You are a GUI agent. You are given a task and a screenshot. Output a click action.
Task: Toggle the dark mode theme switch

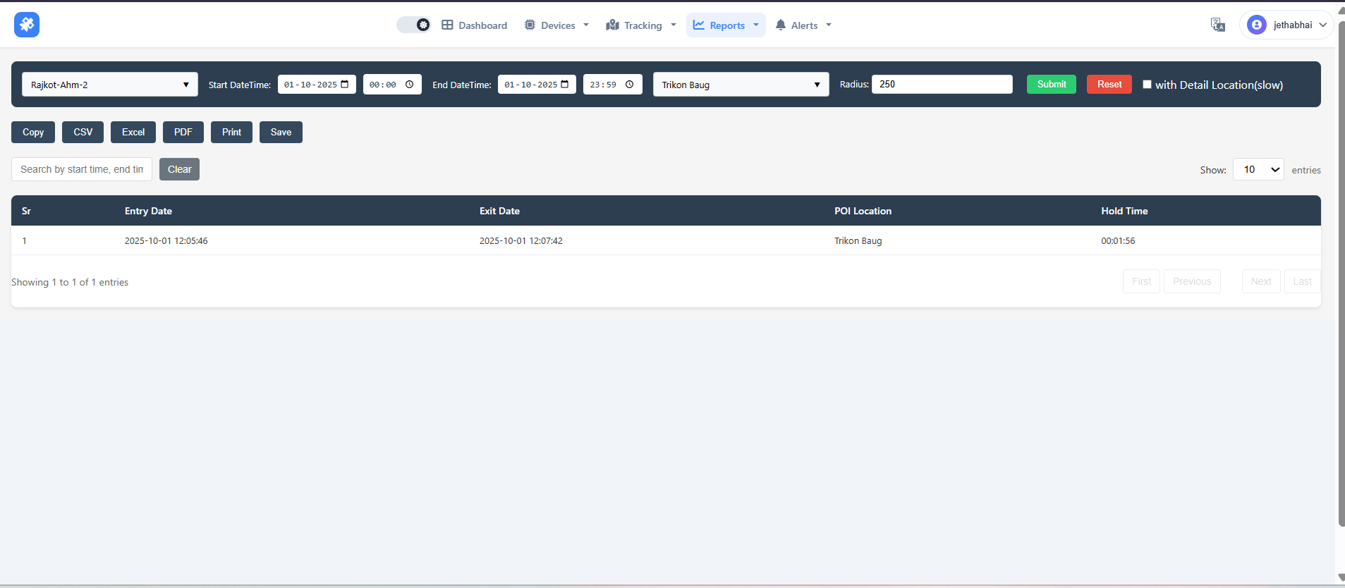414,25
